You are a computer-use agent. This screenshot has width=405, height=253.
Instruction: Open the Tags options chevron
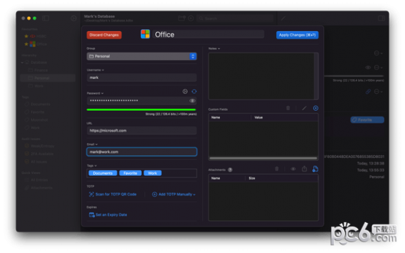point(96,166)
